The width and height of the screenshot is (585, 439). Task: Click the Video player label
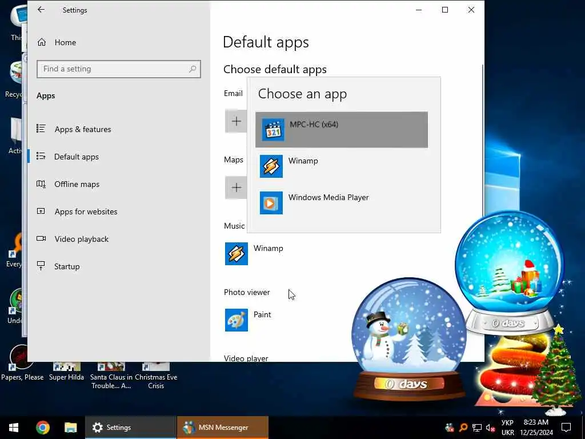pos(246,358)
